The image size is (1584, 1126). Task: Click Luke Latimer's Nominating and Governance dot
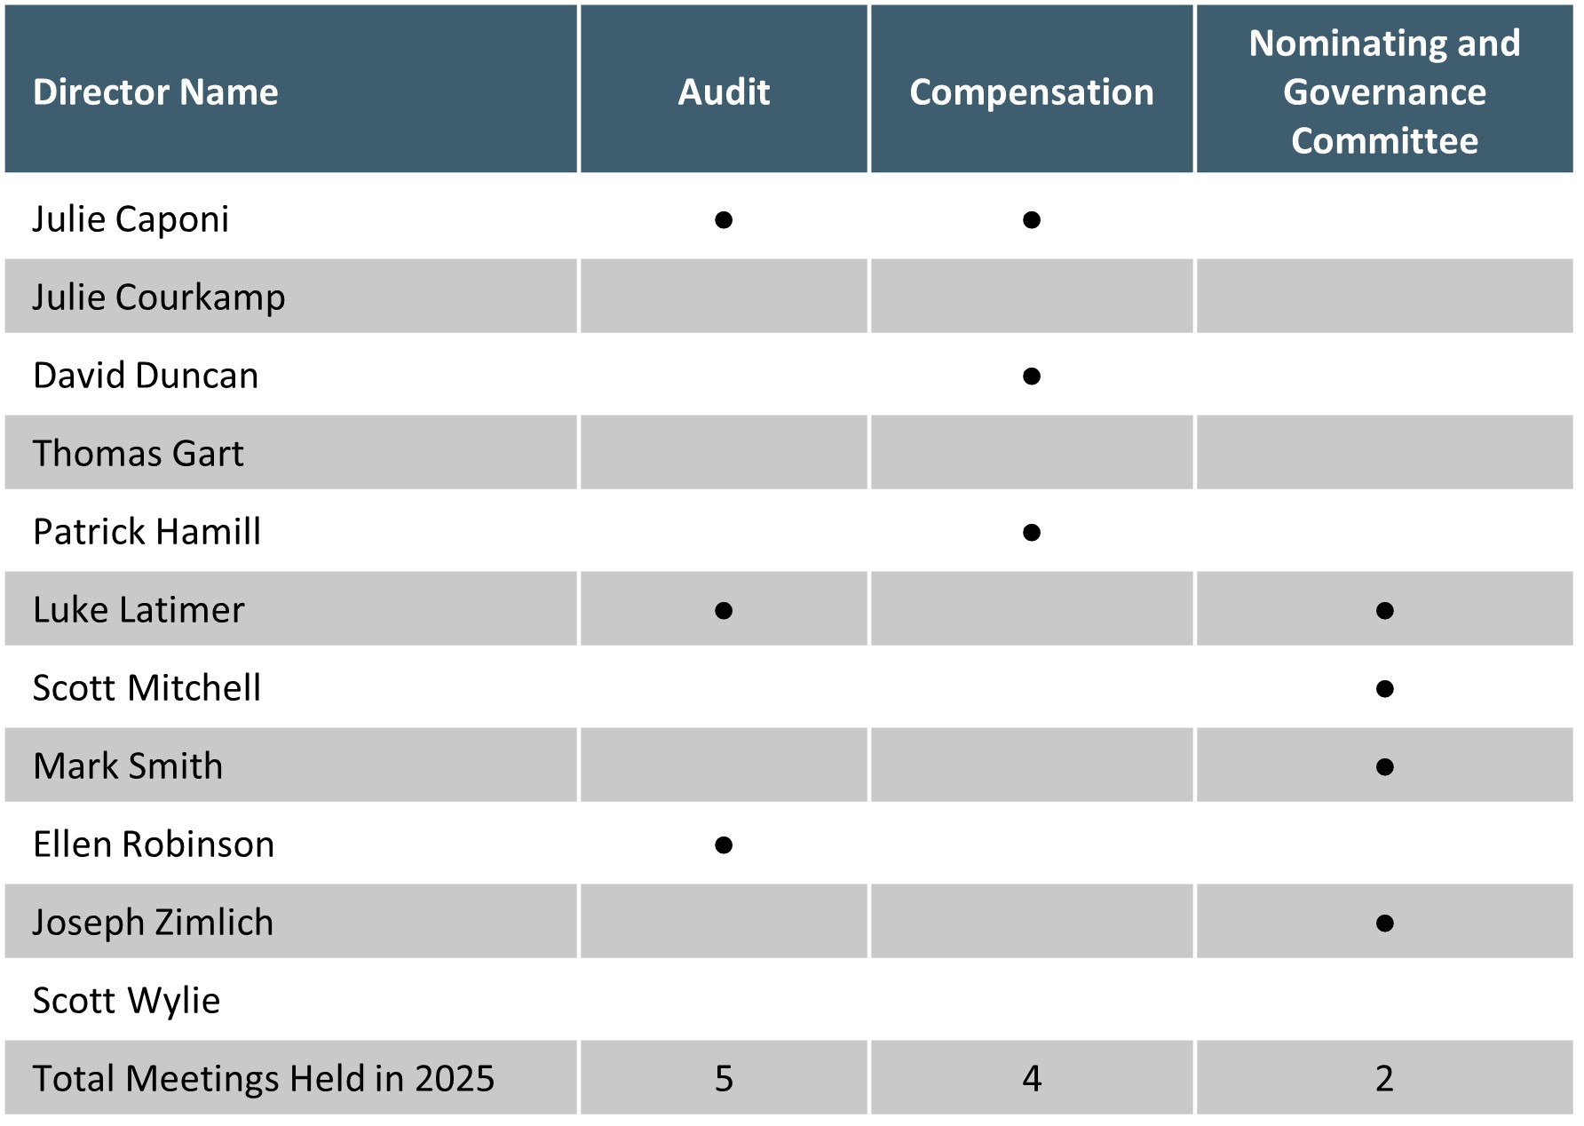(1384, 610)
